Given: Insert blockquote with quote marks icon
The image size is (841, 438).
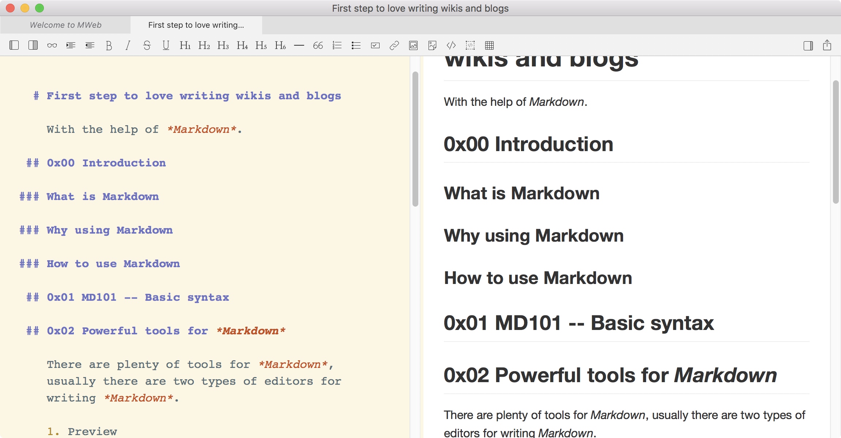Looking at the screenshot, I should (x=318, y=45).
